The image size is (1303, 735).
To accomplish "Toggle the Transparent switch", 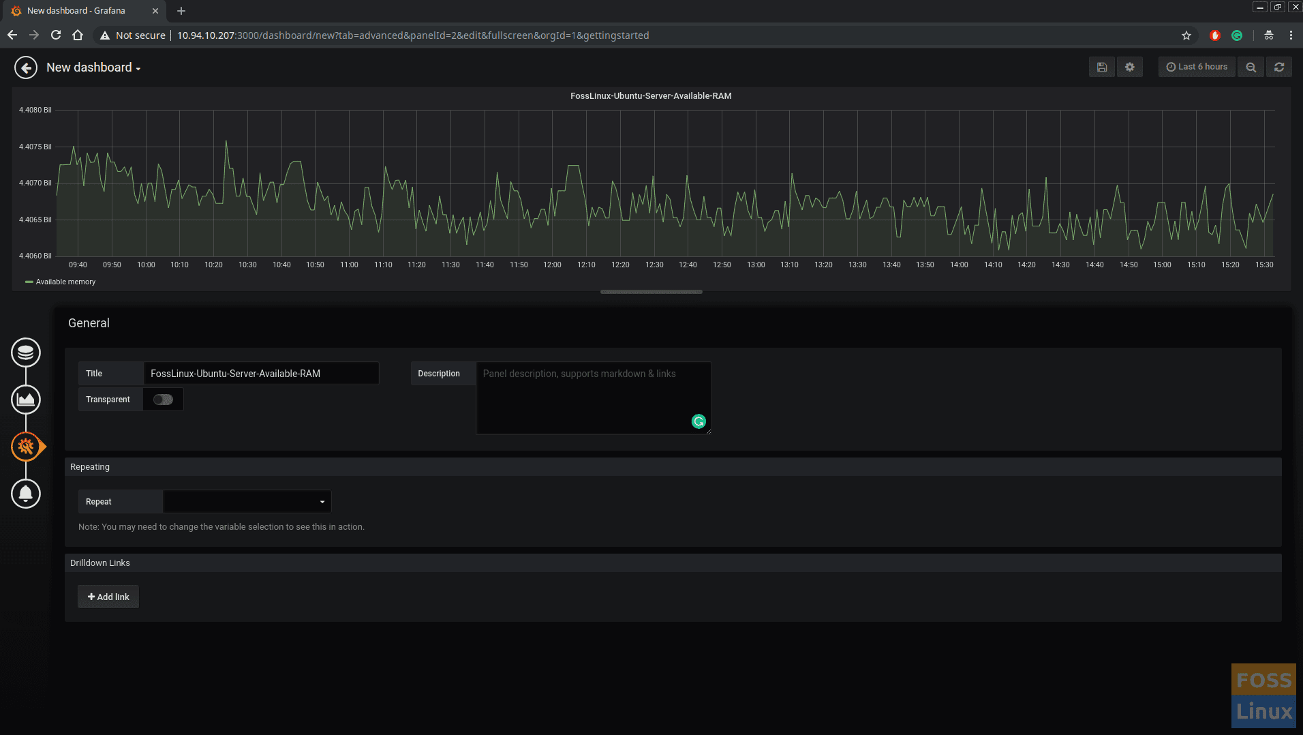I will 163,400.
